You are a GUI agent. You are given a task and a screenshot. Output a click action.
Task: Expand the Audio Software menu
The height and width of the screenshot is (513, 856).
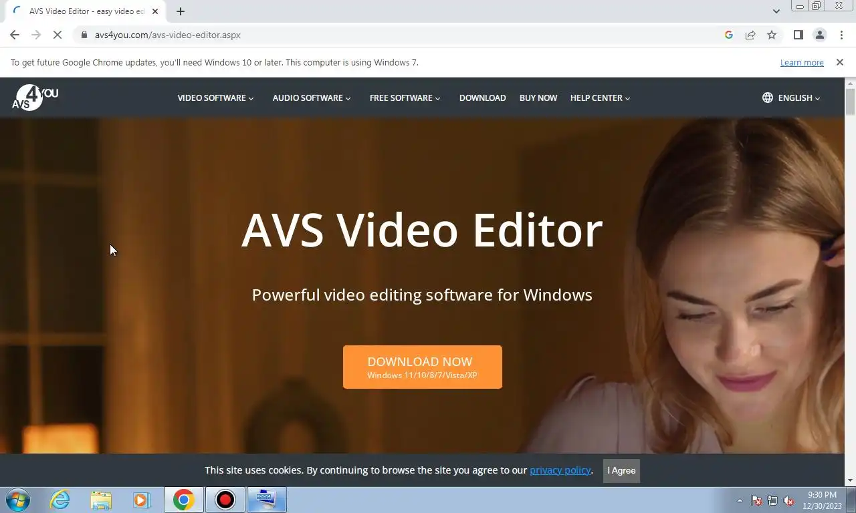312,98
